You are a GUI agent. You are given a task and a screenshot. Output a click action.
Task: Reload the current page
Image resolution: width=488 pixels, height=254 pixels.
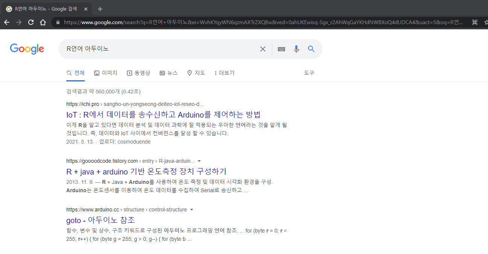(31, 22)
